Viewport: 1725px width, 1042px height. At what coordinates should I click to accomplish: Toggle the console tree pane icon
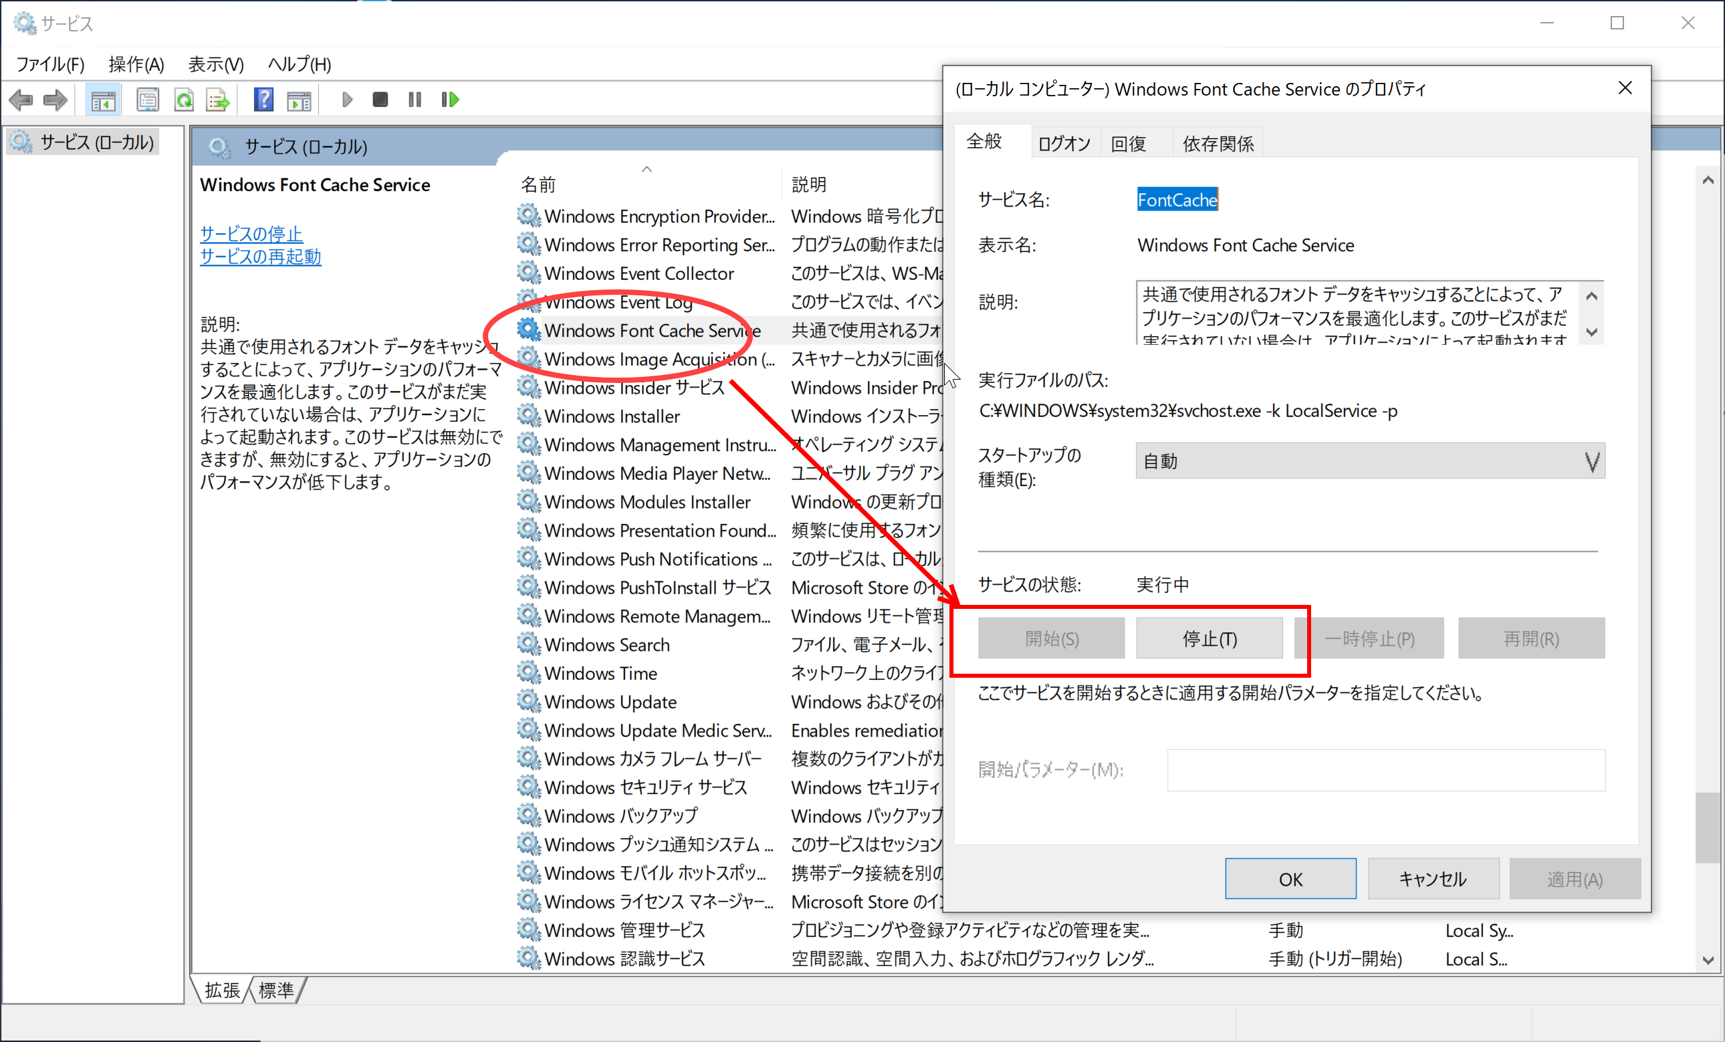click(x=103, y=100)
